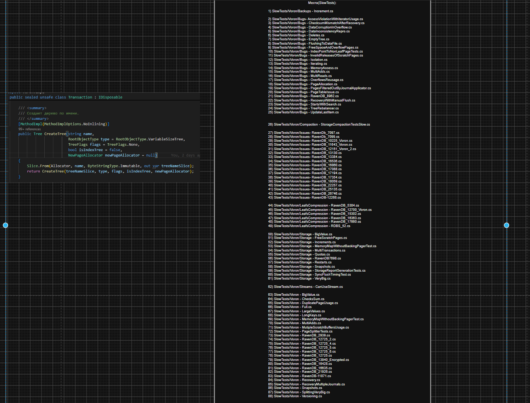Click the 'Voron - Full.cs' line
This screenshot has width=530, height=403.
tap(290, 307)
